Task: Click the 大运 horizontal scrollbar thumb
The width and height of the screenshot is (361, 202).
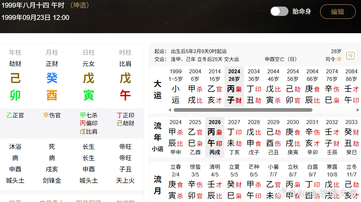Action: click(243, 110)
